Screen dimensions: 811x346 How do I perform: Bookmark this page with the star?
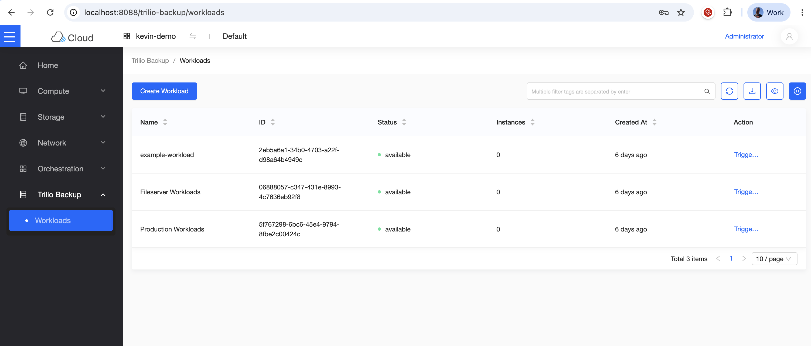click(681, 12)
